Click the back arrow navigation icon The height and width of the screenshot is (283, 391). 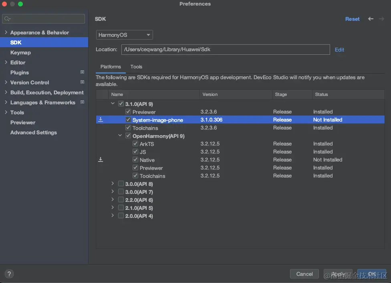(371, 19)
